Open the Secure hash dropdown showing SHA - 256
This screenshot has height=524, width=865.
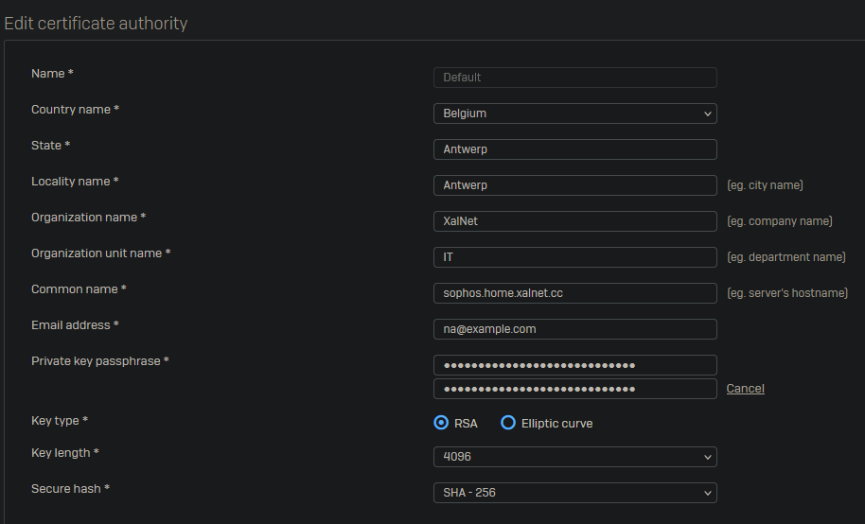[x=574, y=493]
